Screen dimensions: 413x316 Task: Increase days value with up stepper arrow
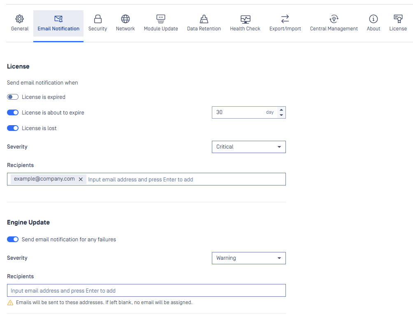click(x=281, y=110)
